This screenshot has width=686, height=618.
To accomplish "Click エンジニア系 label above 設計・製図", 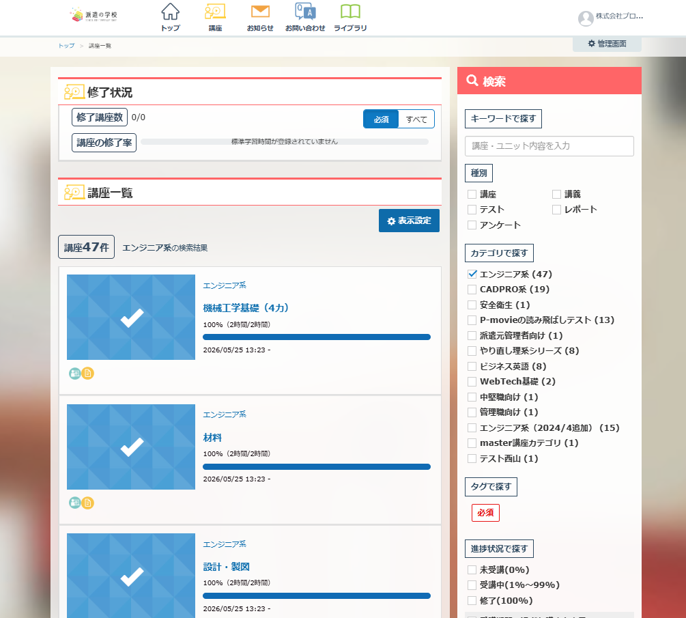I will (225, 544).
